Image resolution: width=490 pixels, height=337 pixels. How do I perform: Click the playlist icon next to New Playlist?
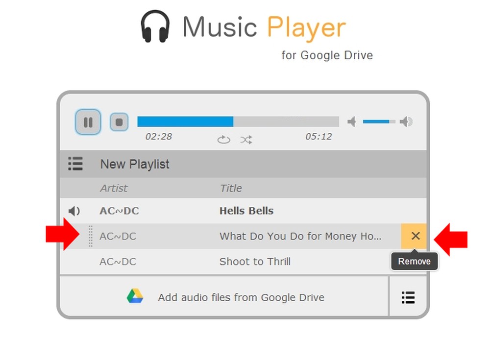pos(75,164)
